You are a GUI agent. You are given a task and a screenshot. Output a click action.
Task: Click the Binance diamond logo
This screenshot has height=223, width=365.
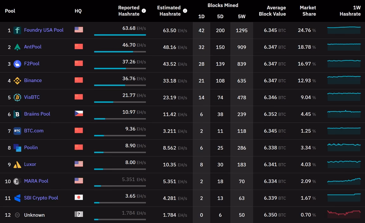(x=17, y=80)
